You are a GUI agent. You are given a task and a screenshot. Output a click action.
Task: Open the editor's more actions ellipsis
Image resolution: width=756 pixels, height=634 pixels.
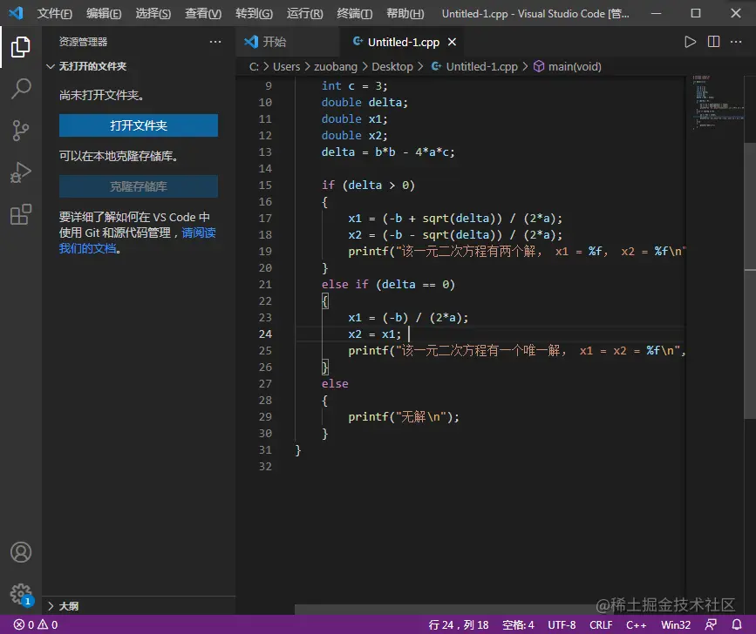point(736,42)
